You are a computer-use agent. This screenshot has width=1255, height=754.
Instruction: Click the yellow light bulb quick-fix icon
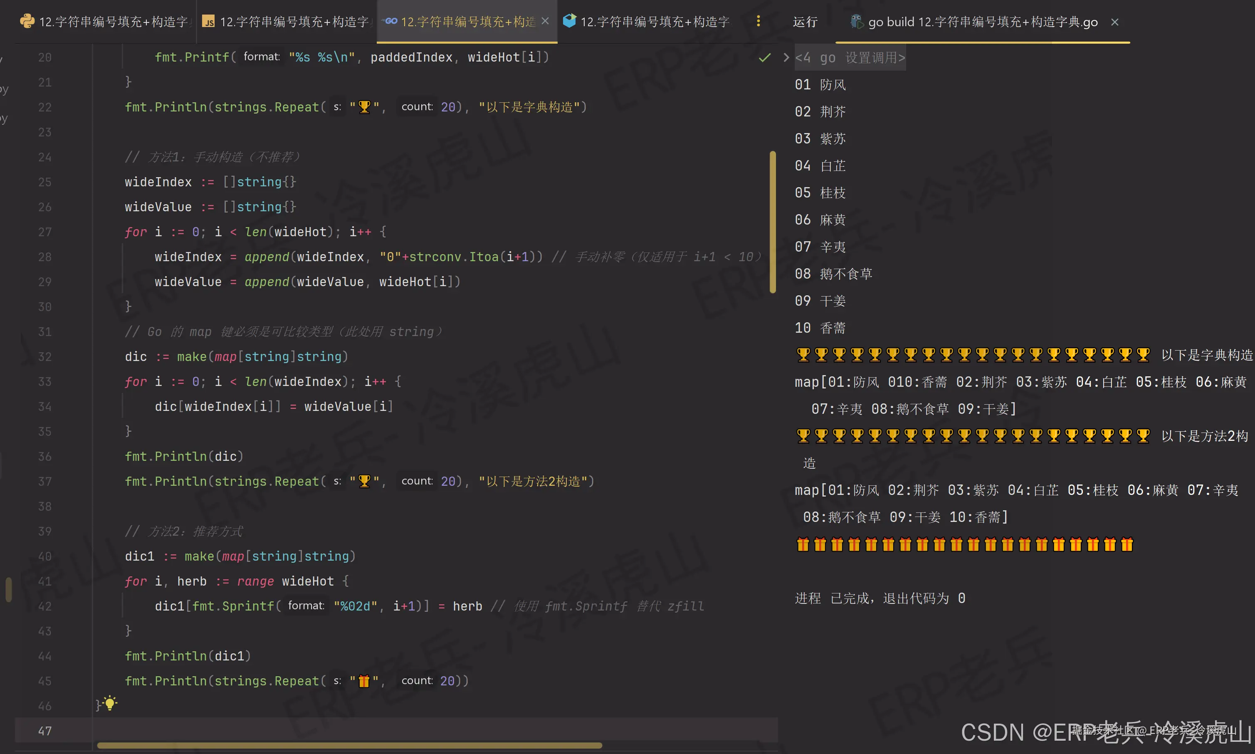tap(110, 703)
